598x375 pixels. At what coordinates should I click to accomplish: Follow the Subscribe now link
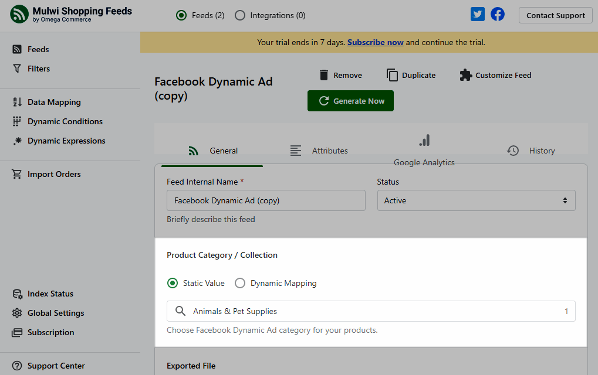(375, 42)
